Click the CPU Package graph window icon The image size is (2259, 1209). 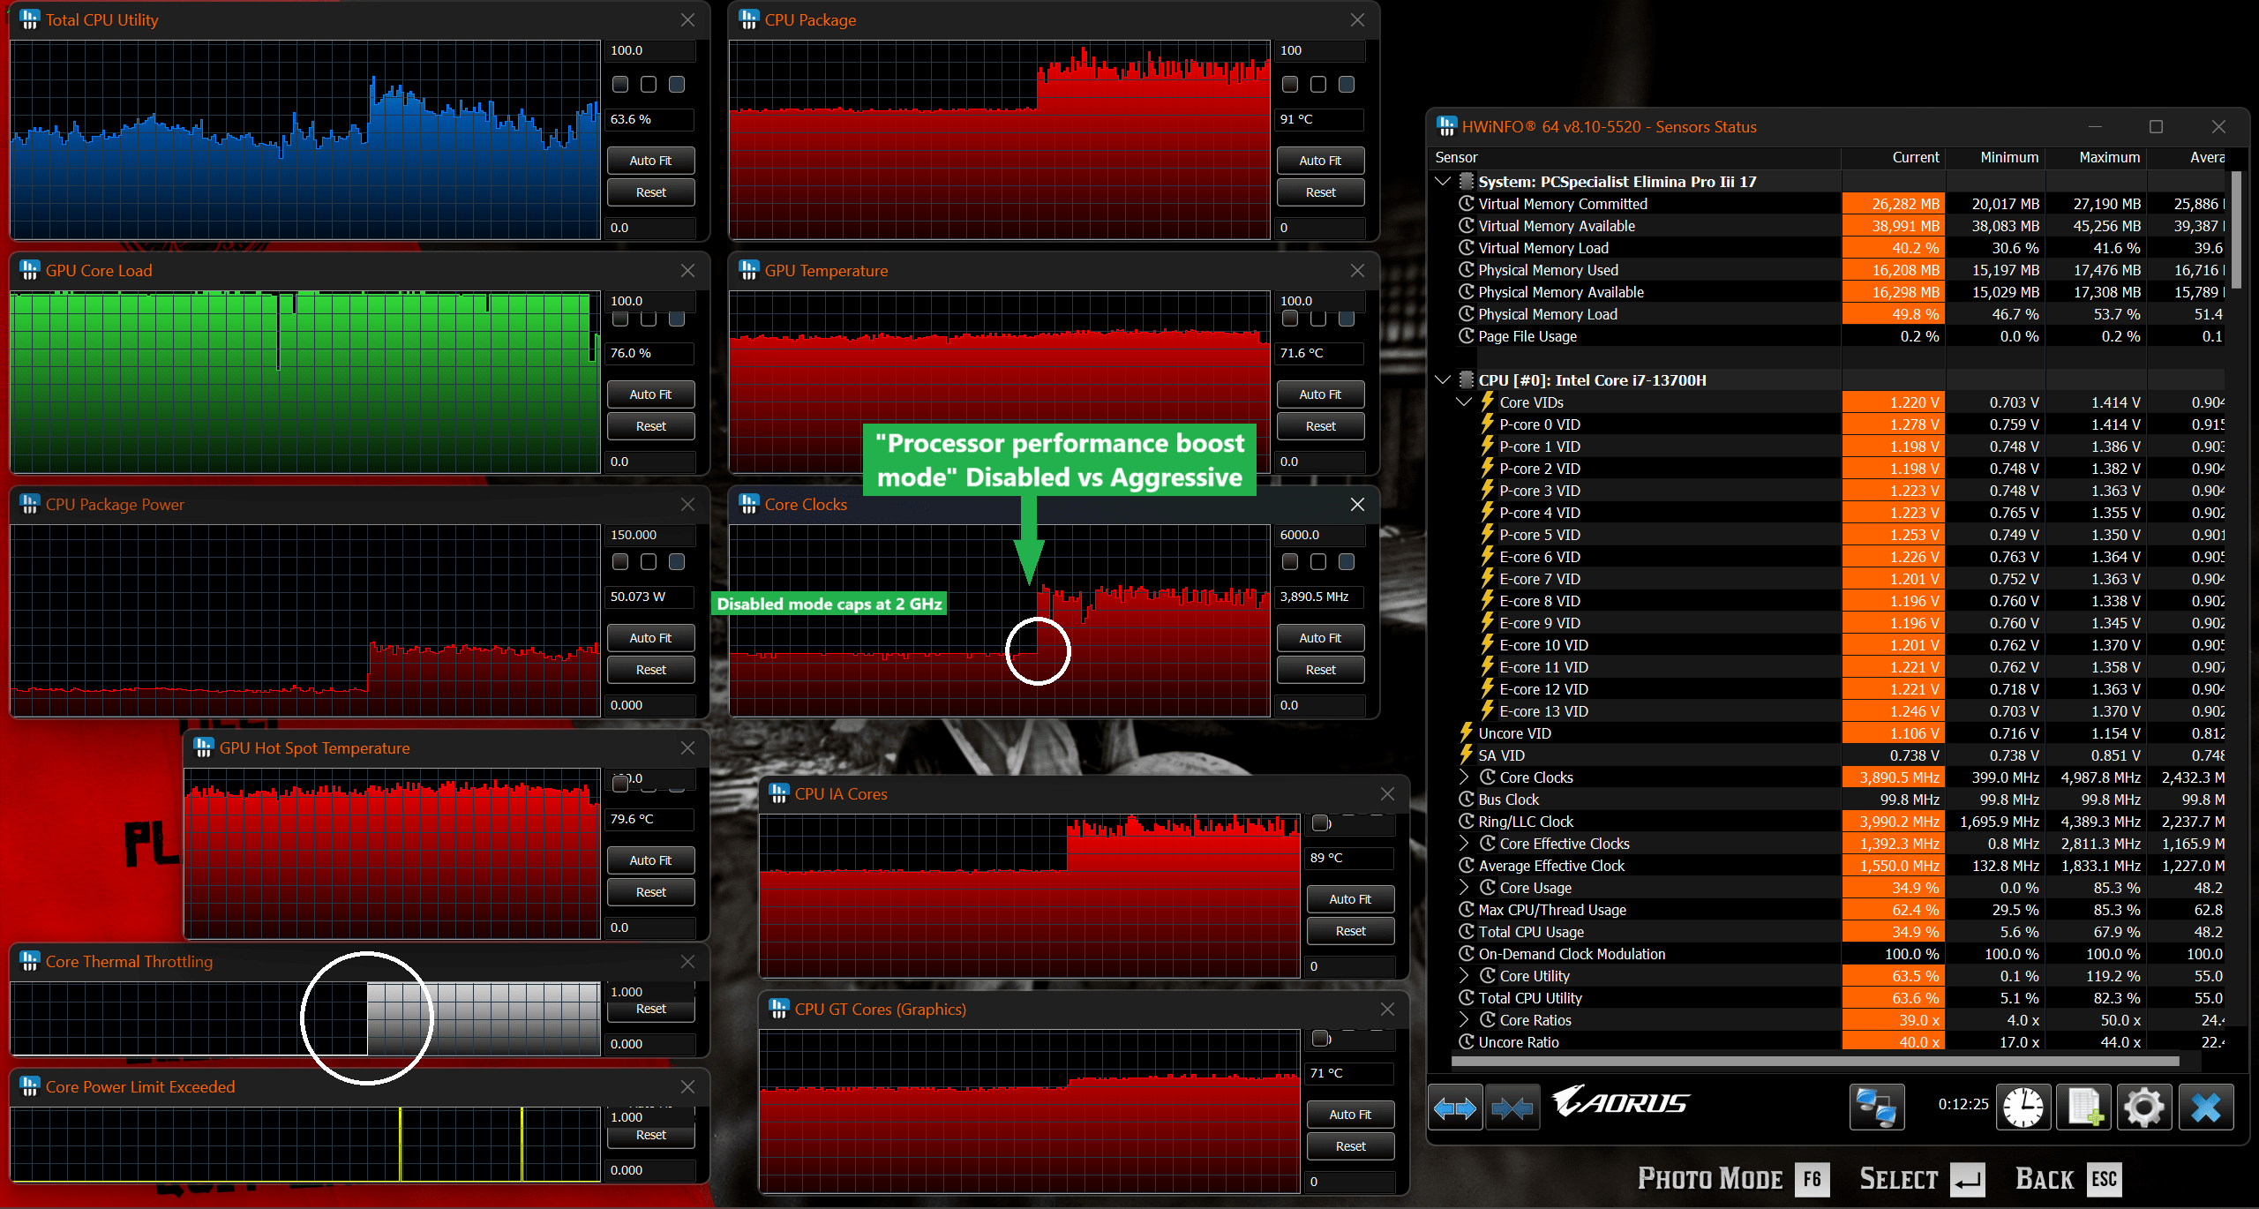pos(749,19)
